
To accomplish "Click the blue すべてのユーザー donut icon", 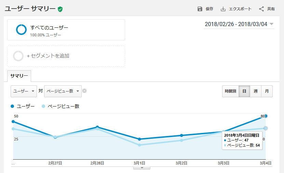I will pos(21,29).
